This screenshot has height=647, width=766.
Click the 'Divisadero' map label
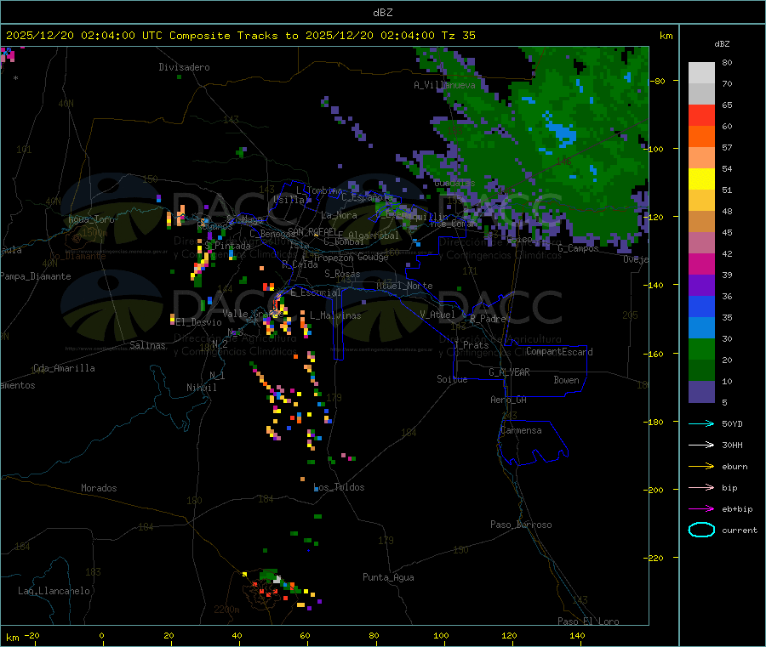(x=184, y=67)
